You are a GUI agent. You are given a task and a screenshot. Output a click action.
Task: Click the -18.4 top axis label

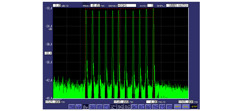(x=49, y=8)
